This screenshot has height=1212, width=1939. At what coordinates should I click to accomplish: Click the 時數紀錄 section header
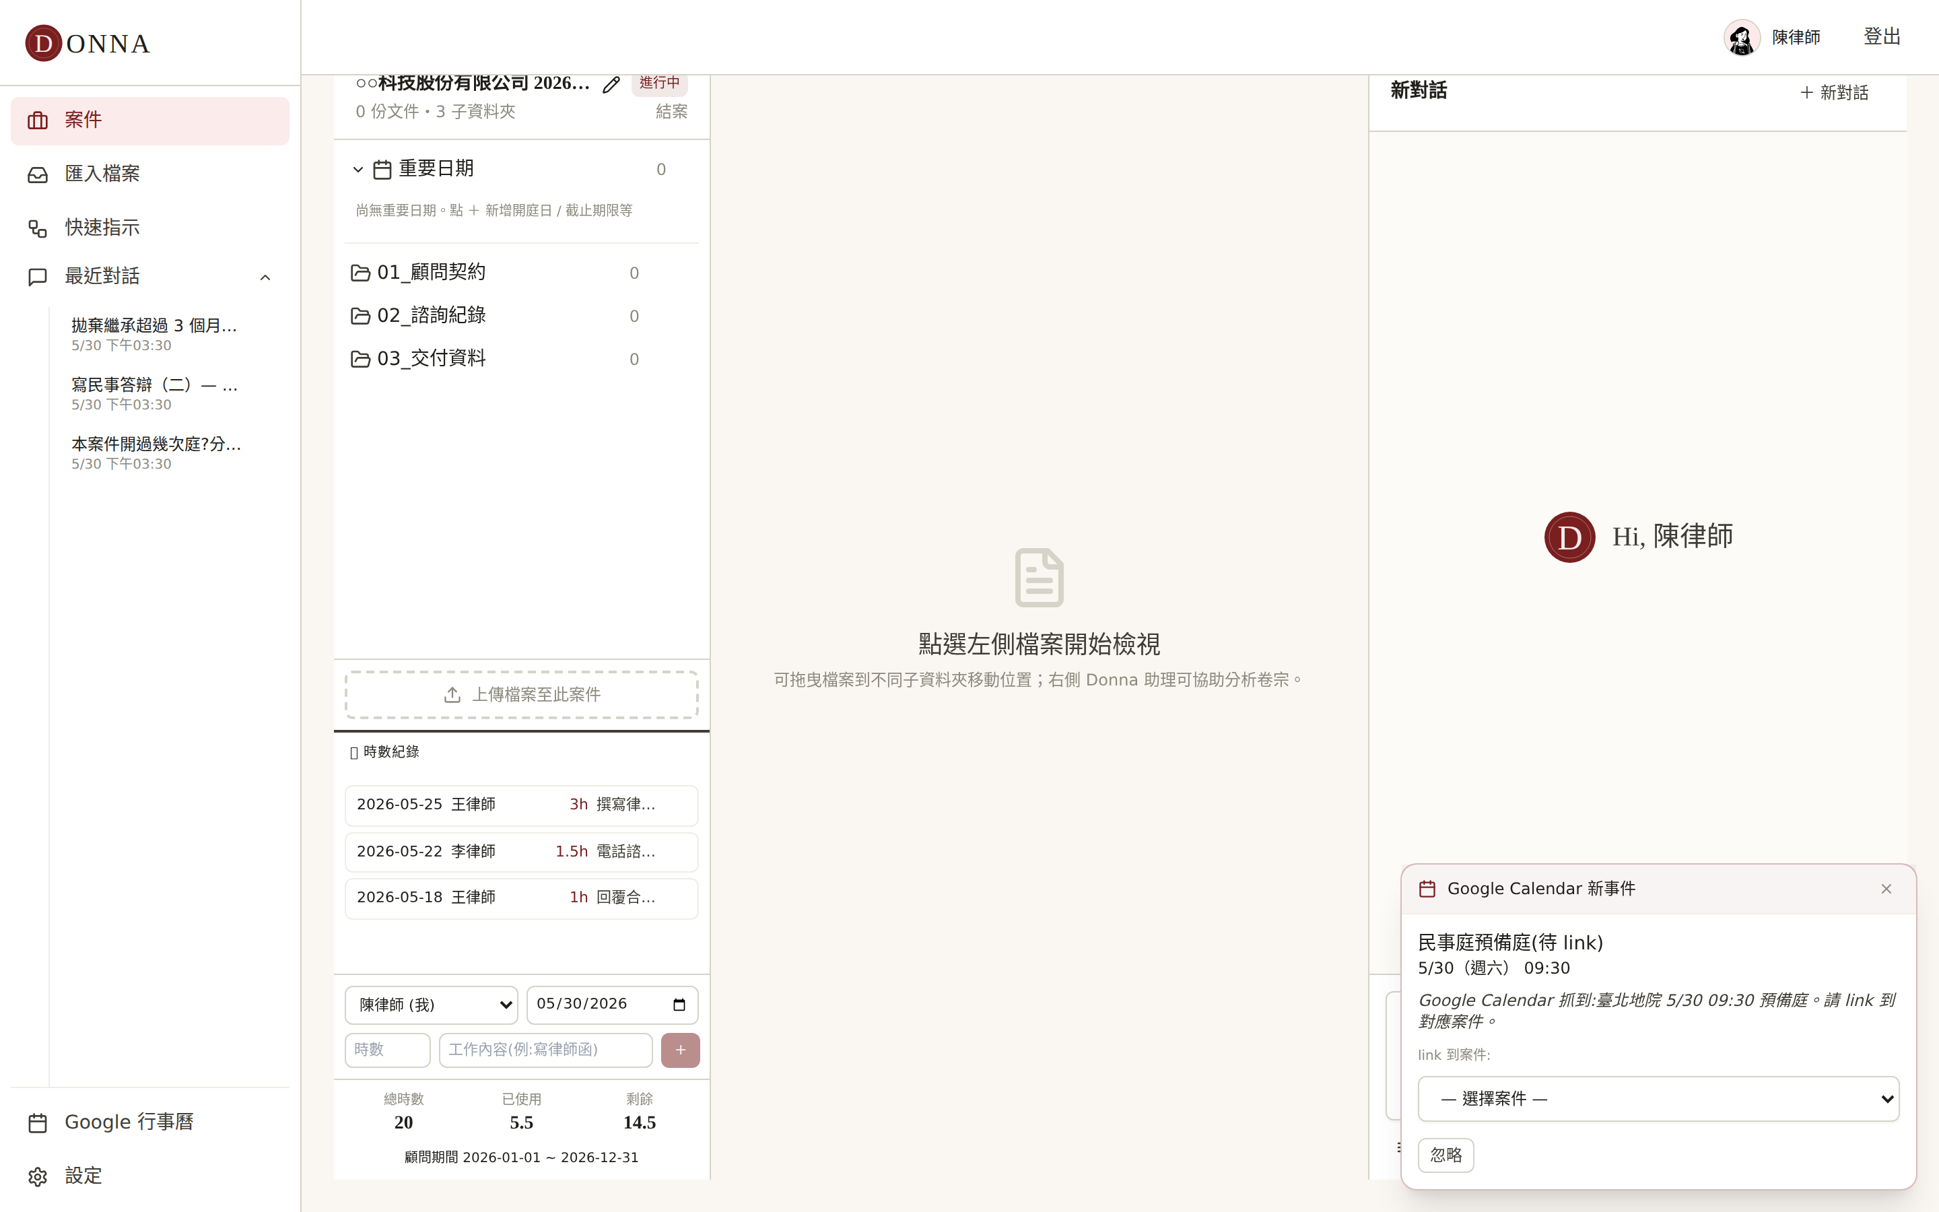pyautogui.click(x=384, y=752)
